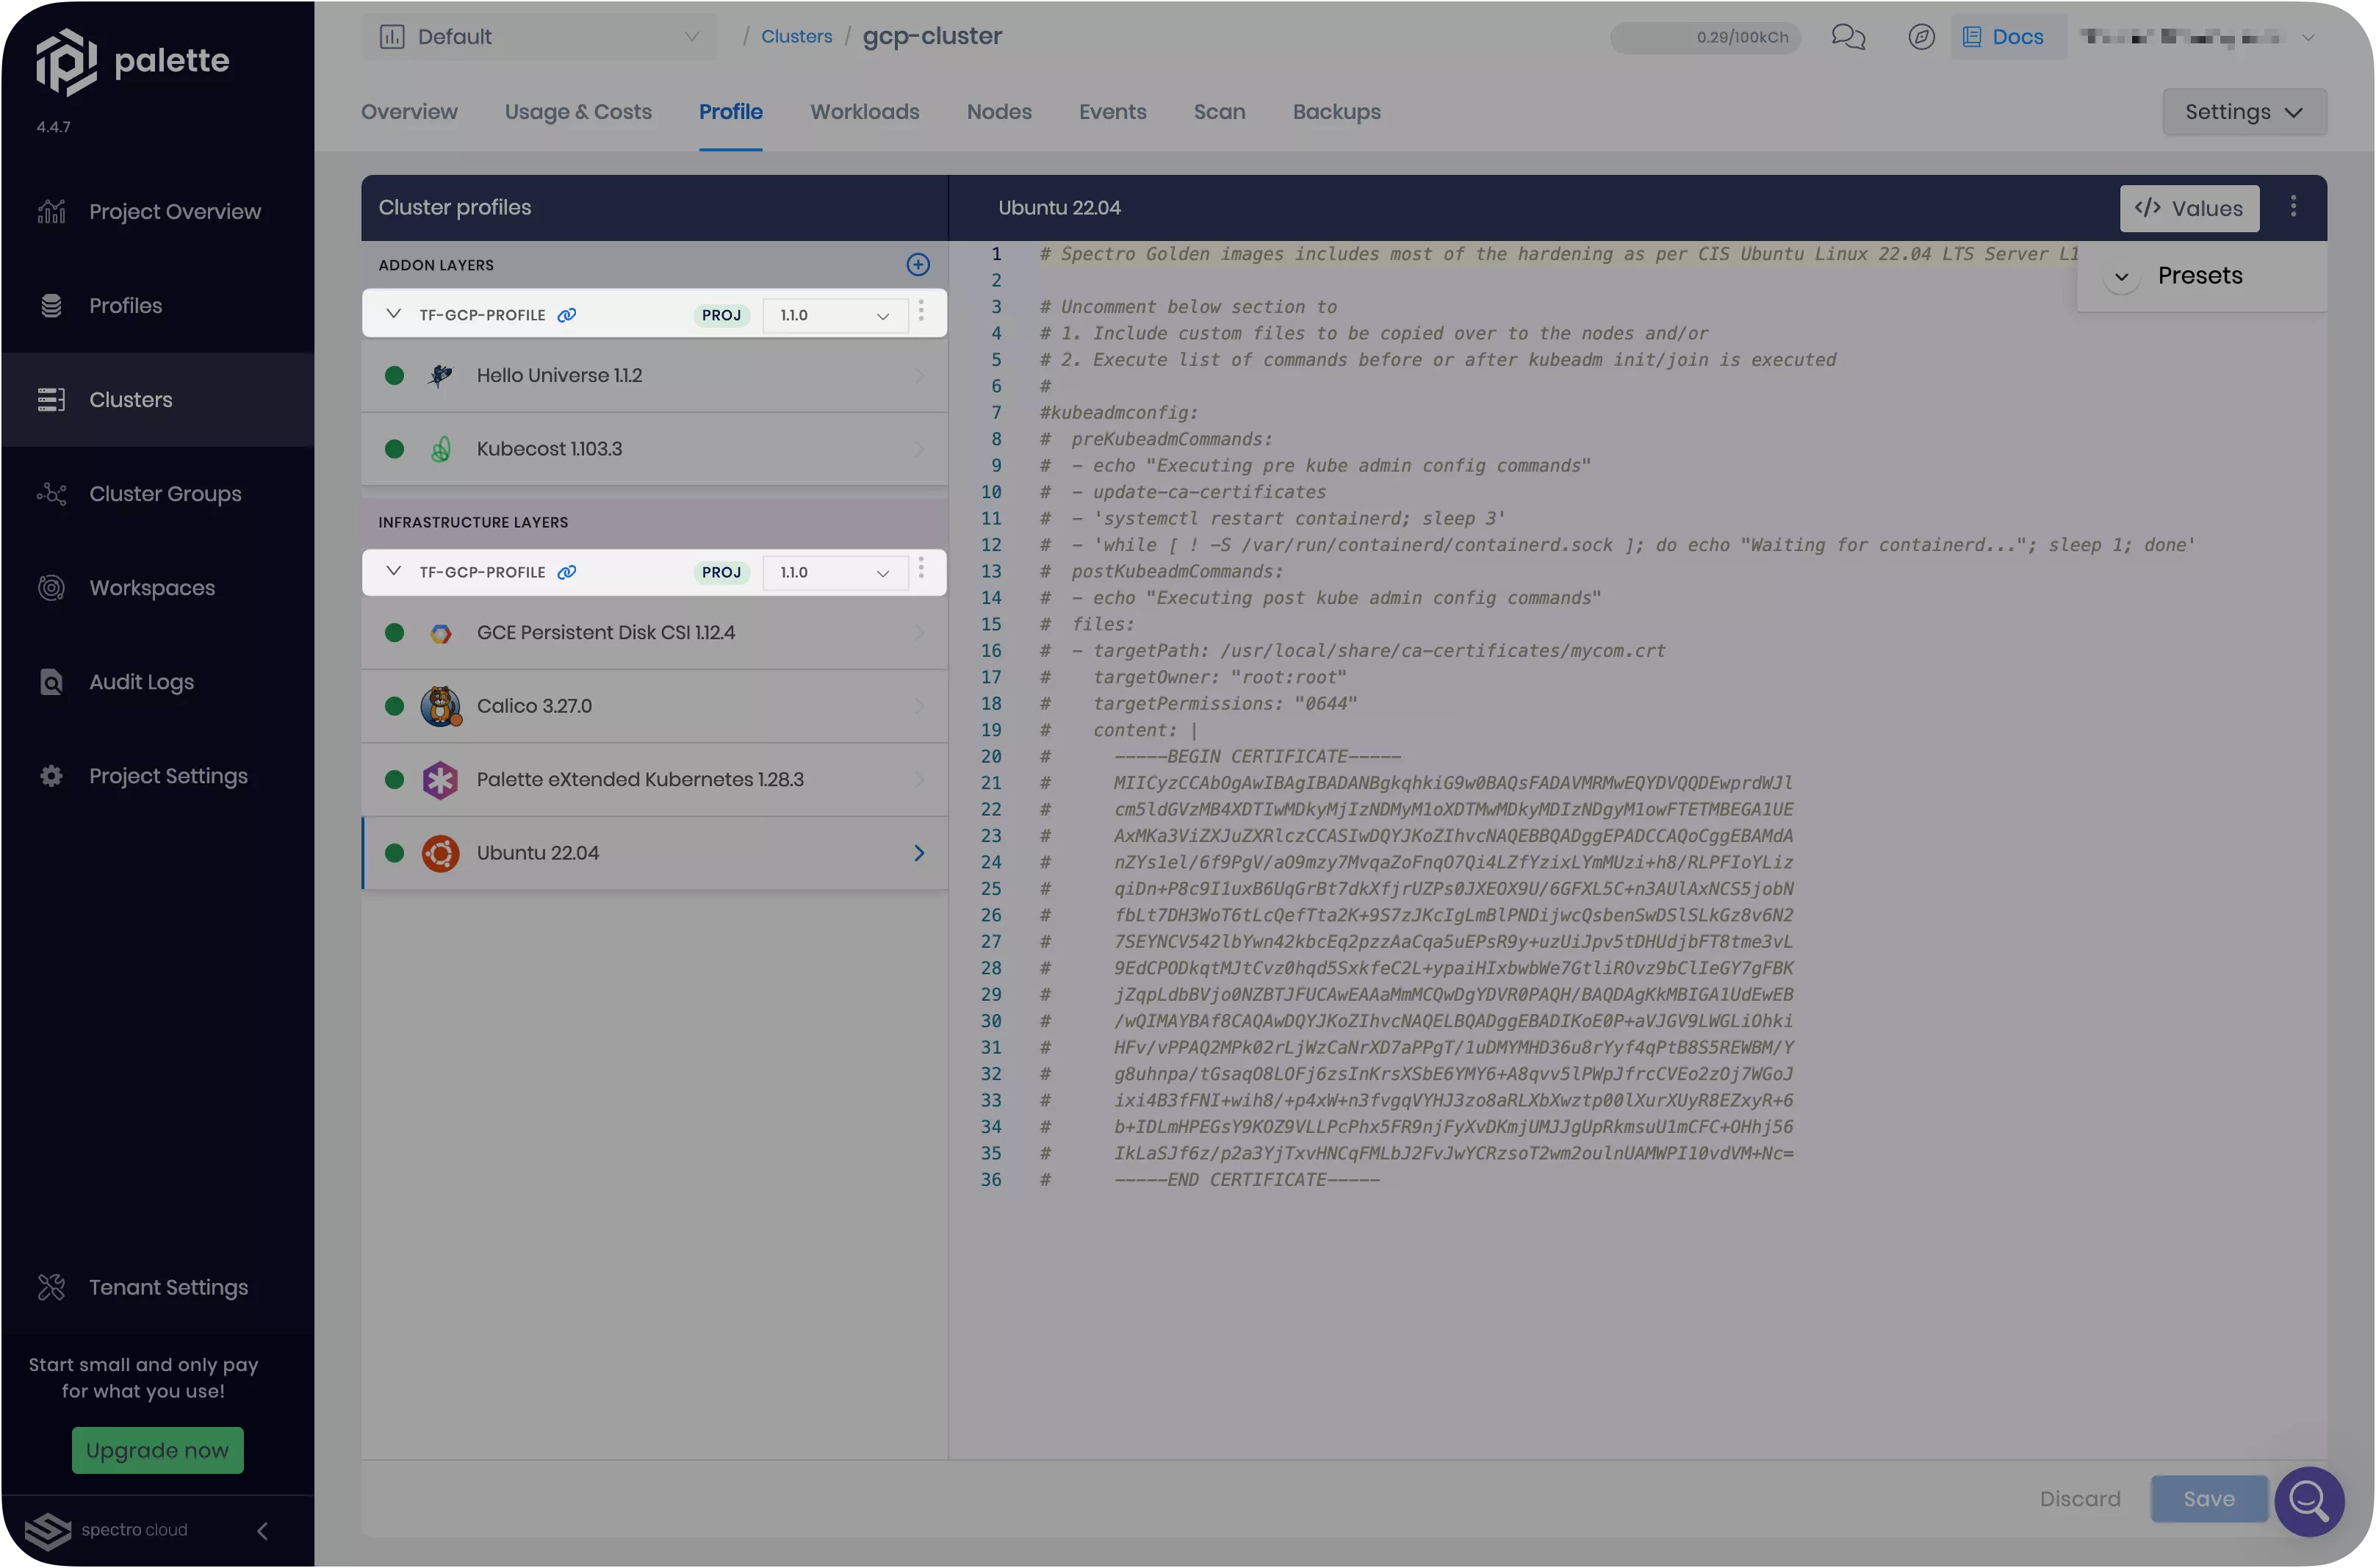The width and height of the screenshot is (2376, 1568).
Task: Open Project Settings gear item
Action: tap(157, 775)
